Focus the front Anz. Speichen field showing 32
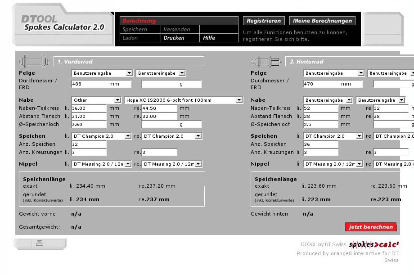 89,144
